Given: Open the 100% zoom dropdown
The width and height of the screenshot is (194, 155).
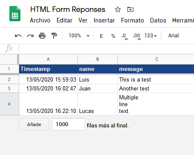Looking at the screenshot, I should (x=79, y=36).
